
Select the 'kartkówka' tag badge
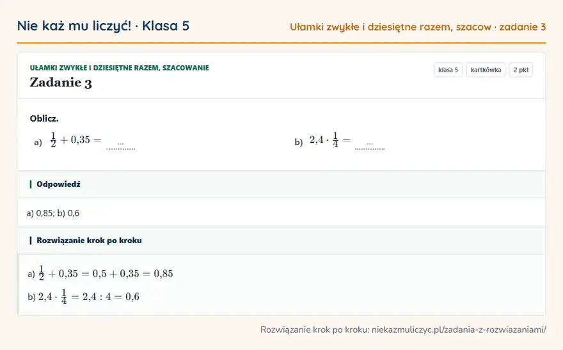pos(486,70)
